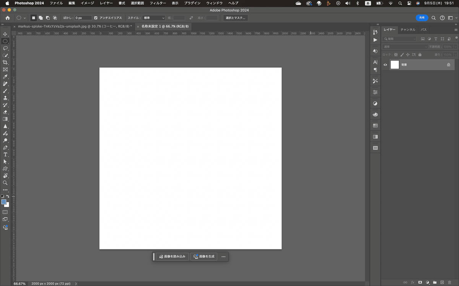Swap foreground and background colors
This screenshot has height=286, width=459.
(x=8, y=196)
